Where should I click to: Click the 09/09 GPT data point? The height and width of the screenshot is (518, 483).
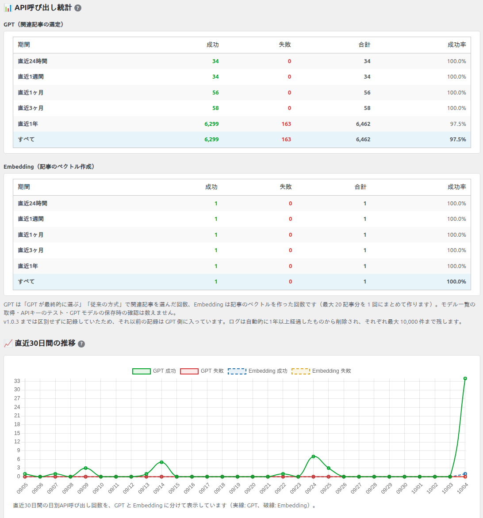click(x=86, y=468)
